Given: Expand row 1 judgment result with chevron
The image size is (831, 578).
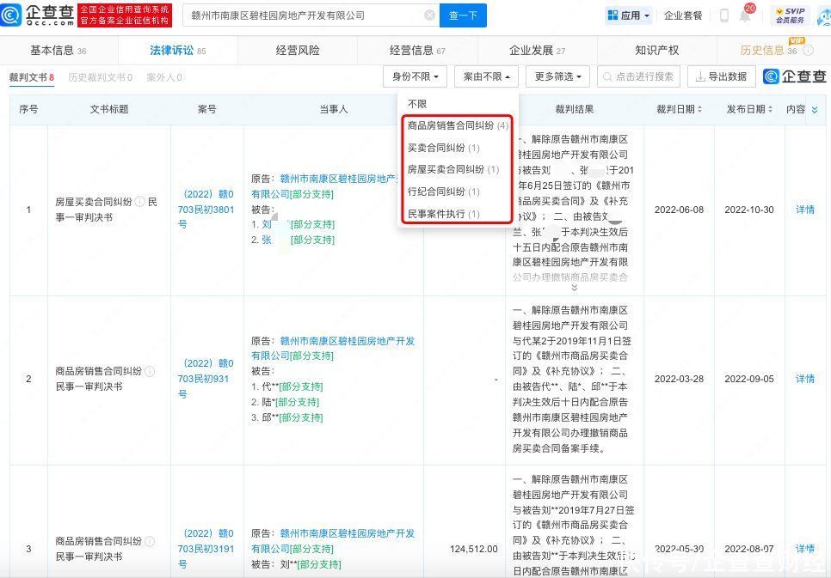Looking at the screenshot, I should [575, 288].
